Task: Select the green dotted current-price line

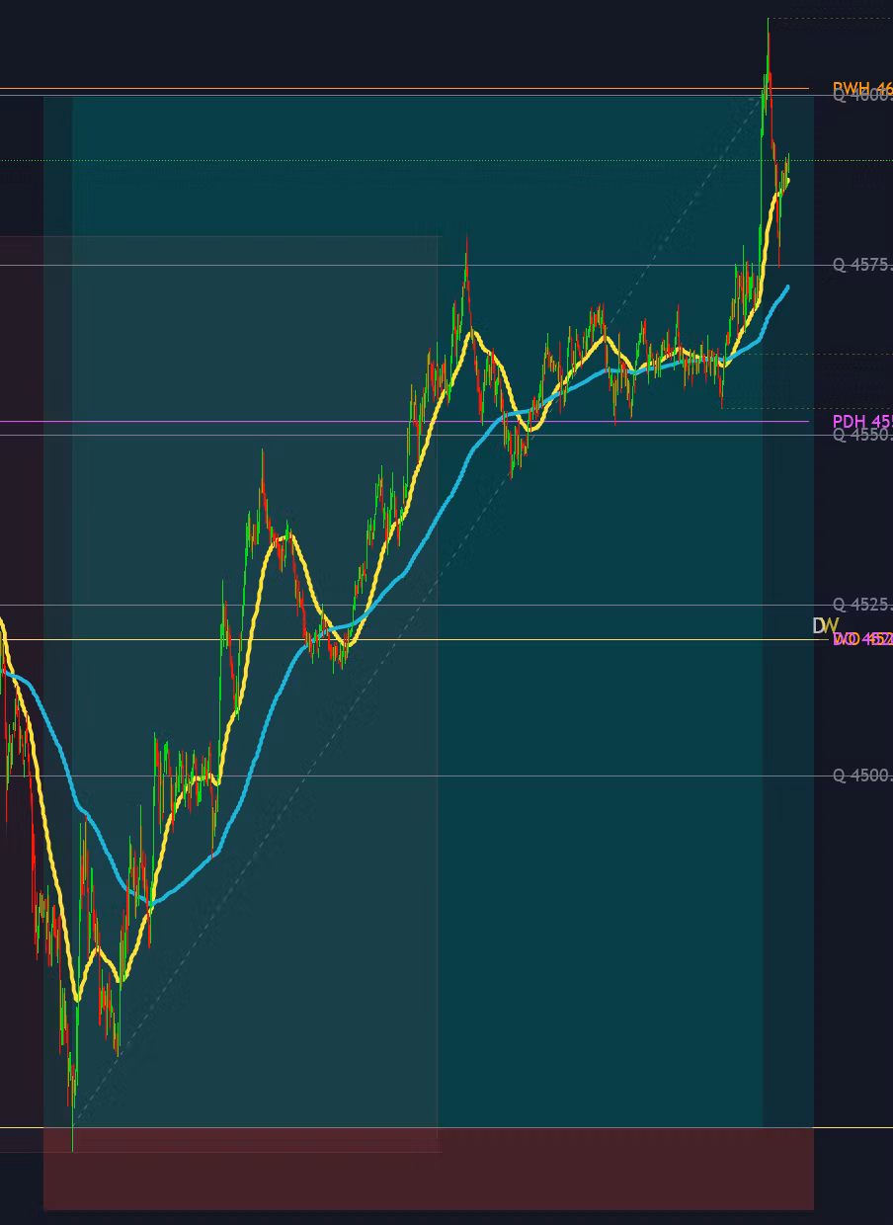Action: coord(395,160)
